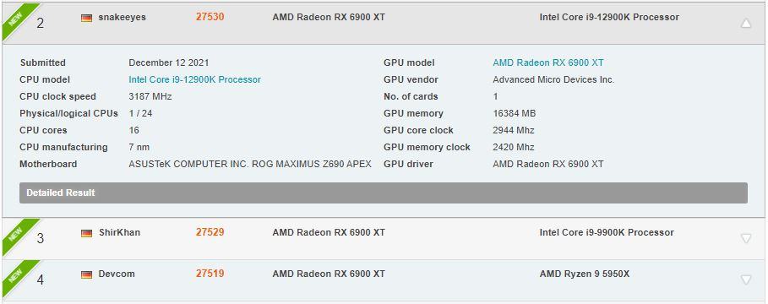
Task: Click score 27519
Action: point(210,274)
